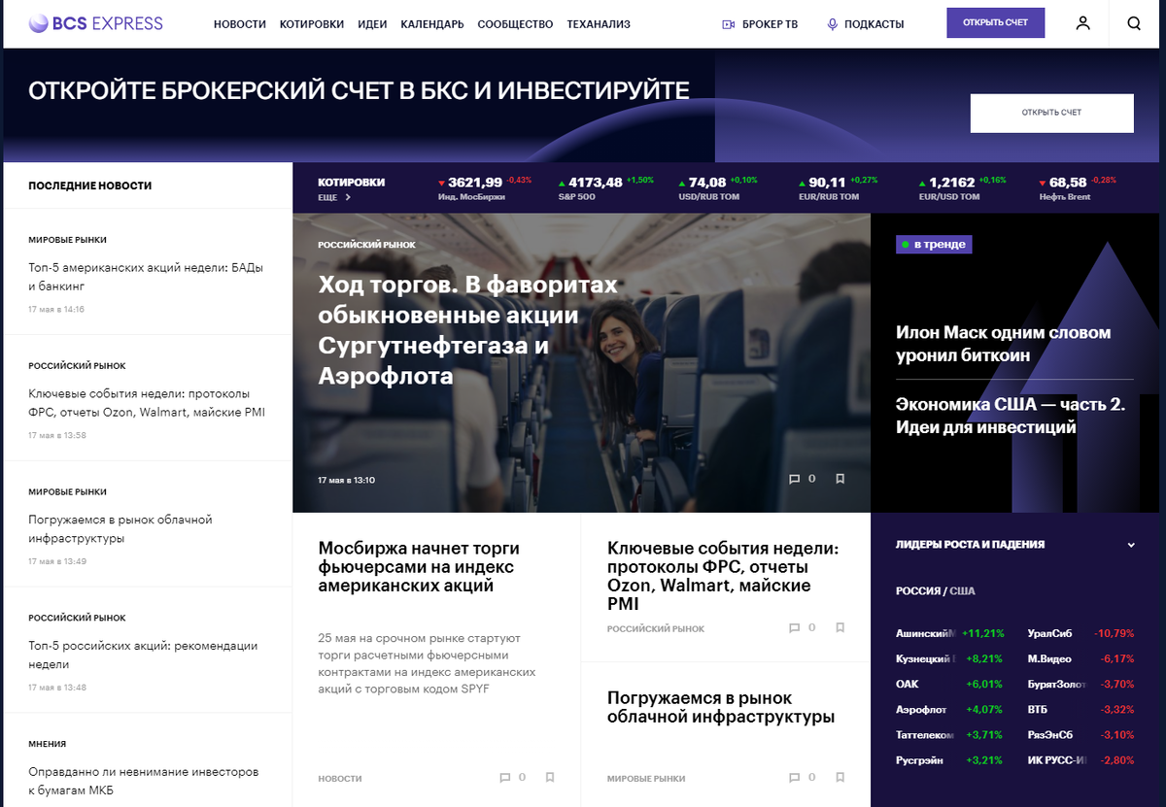Screen dimensions: 1166x807
Task: Open the EUR/RUB TOM quote
Action: point(839,188)
